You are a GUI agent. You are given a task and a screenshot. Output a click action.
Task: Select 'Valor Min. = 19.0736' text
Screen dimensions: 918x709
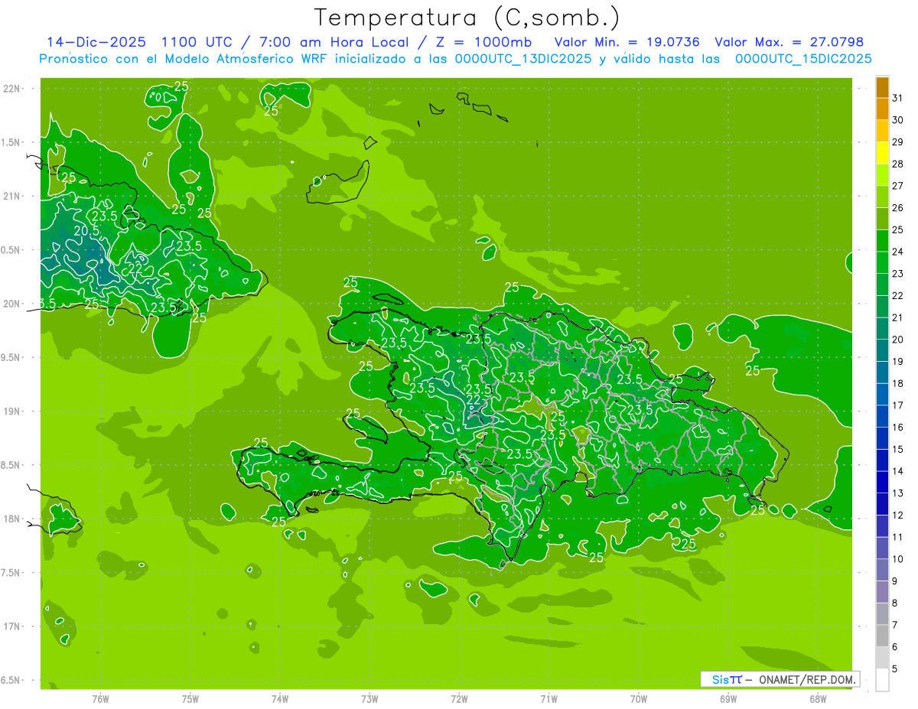pyautogui.click(x=627, y=42)
